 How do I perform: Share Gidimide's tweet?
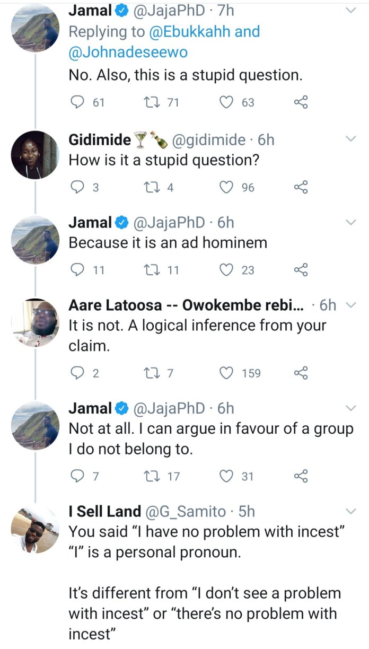pyautogui.click(x=301, y=187)
